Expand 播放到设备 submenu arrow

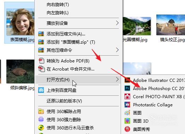point(117,23)
